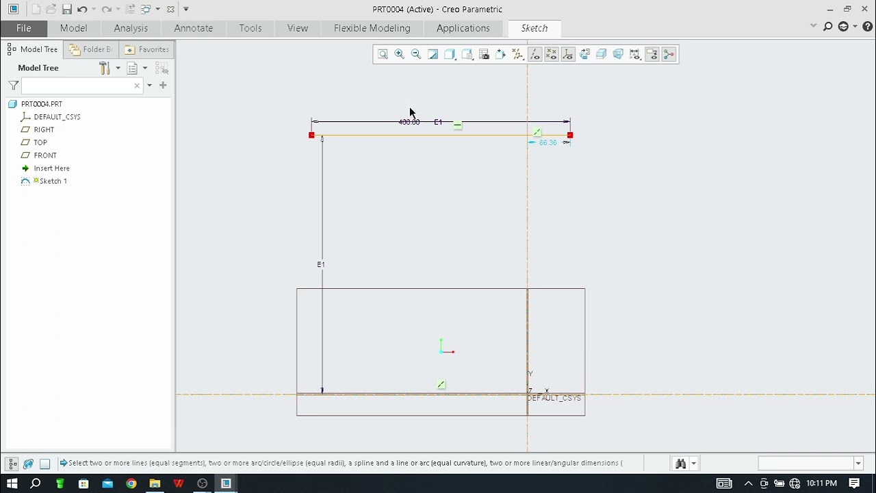Click the wireframe box icon in graphics toolbar
This screenshot has width=876, height=493.
tap(618, 54)
